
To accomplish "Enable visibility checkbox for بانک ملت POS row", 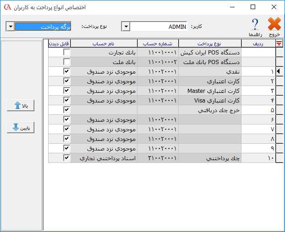I will [x=66, y=62].
